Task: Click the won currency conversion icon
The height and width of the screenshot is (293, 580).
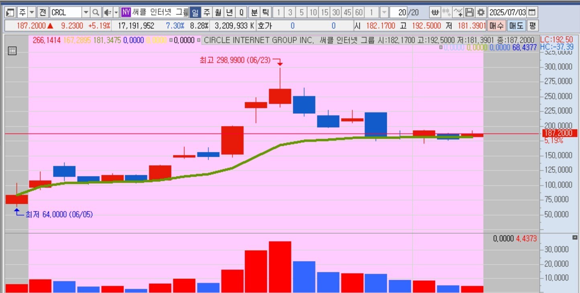Action: pos(435,12)
